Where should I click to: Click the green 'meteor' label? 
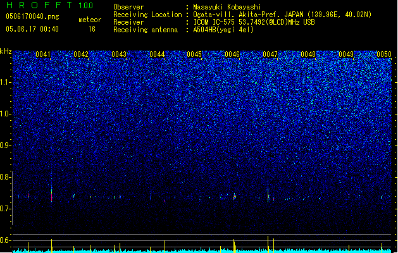pyautogui.click(x=90, y=20)
